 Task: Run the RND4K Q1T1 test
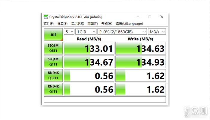[53, 89]
